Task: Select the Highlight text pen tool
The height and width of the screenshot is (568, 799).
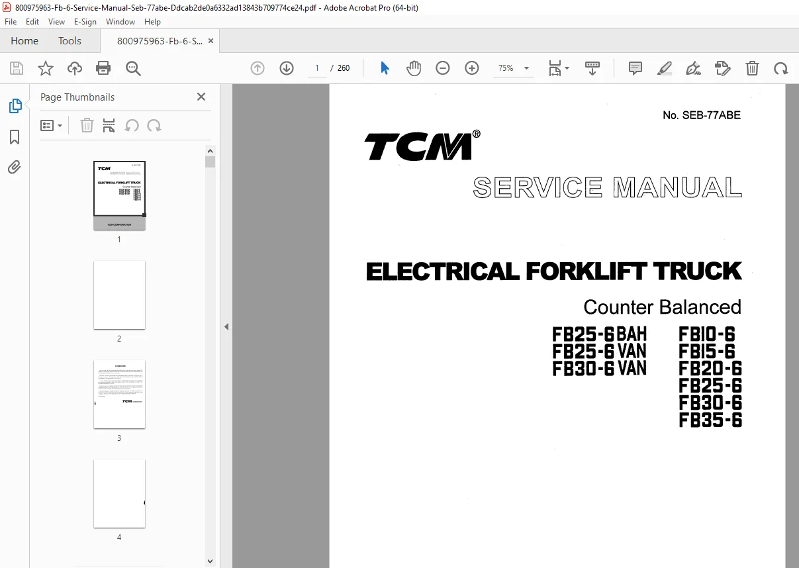Action: [665, 68]
